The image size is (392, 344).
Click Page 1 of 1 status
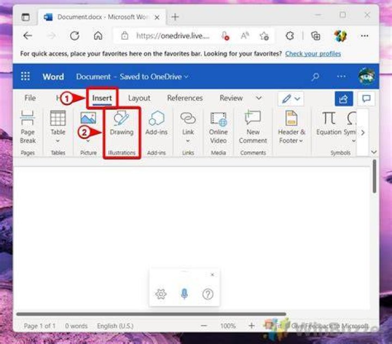click(40, 326)
